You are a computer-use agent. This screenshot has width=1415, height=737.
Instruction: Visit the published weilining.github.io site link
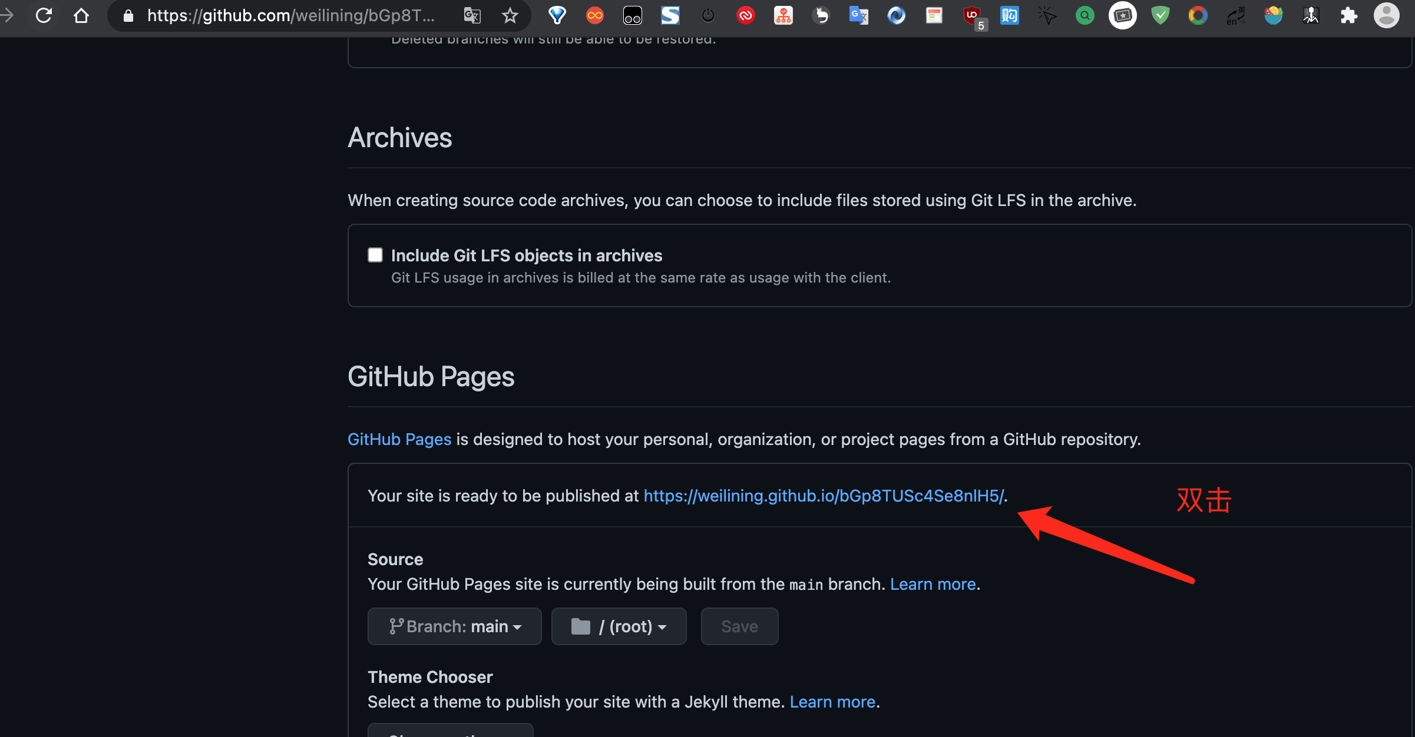[x=824, y=496]
